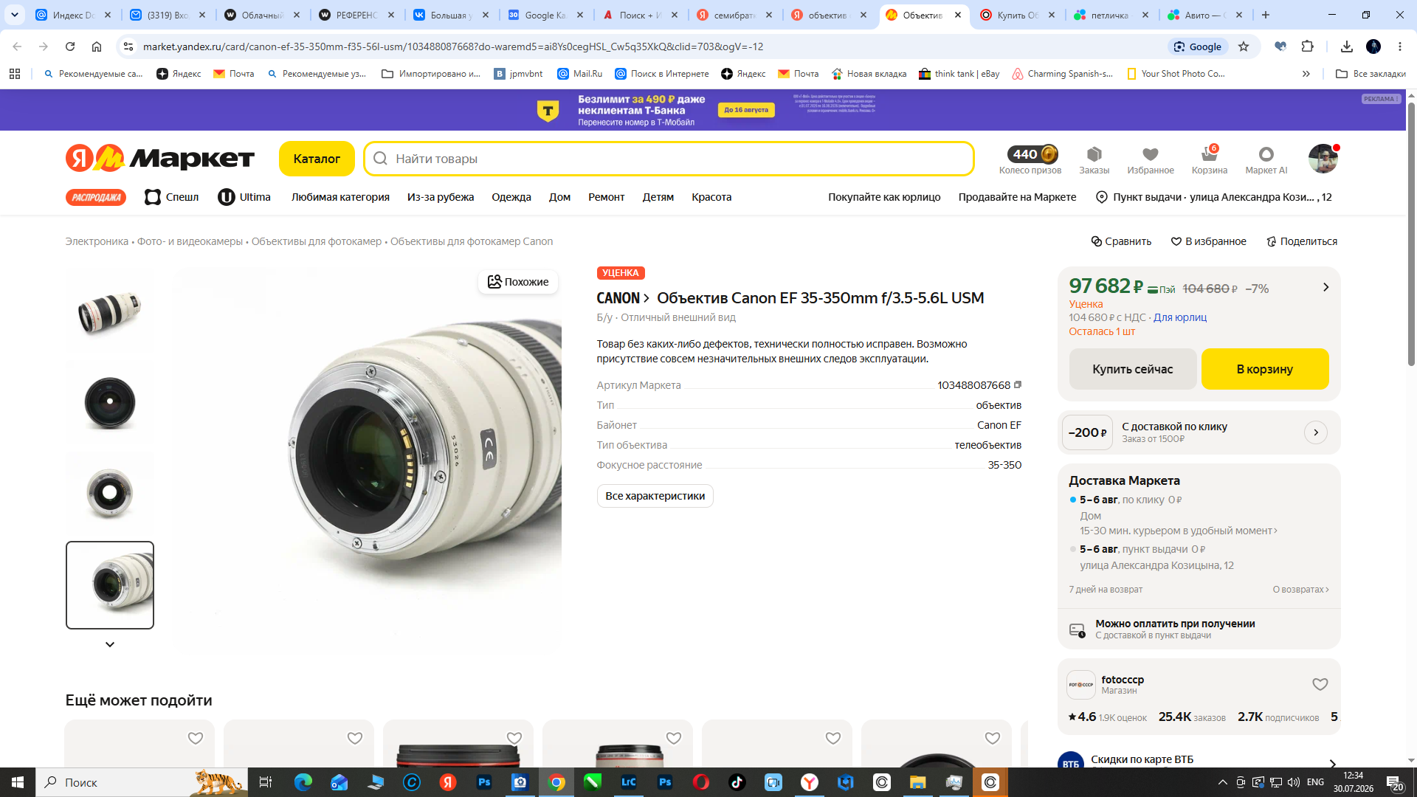
Task: Open the Объективы для фотокамер Canon breadcrumb
Action: (472, 241)
